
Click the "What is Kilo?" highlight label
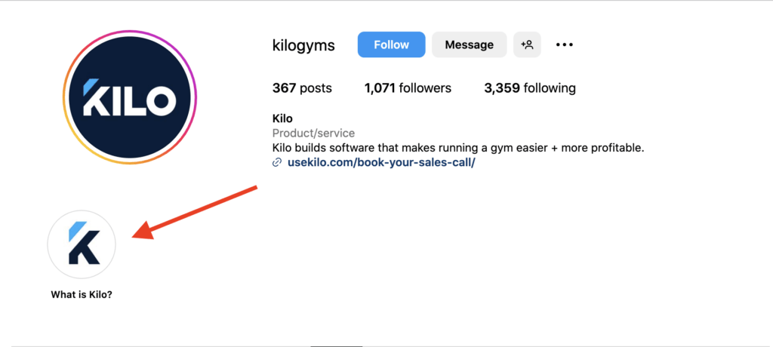(x=82, y=294)
